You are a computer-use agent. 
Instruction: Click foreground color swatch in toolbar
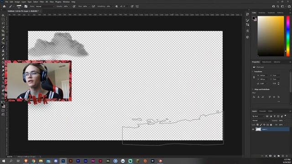pos(2,105)
